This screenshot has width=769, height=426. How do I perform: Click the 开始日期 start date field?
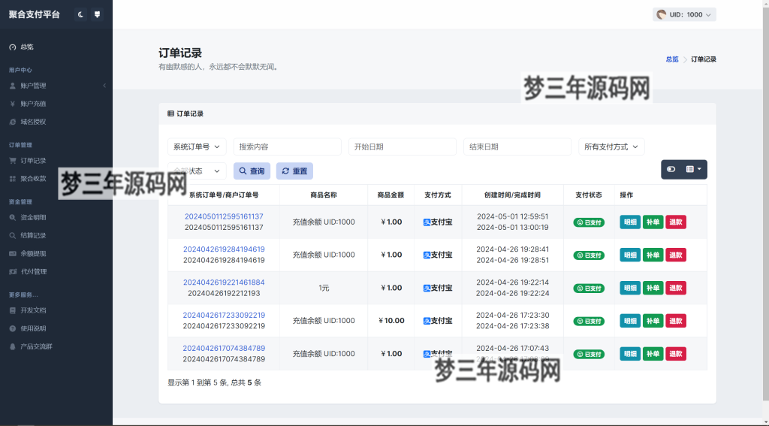[402, 147]
